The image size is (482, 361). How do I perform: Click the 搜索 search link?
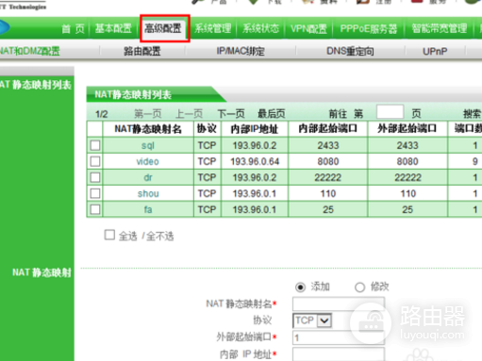pyautogui.click(x=473, y=113)
